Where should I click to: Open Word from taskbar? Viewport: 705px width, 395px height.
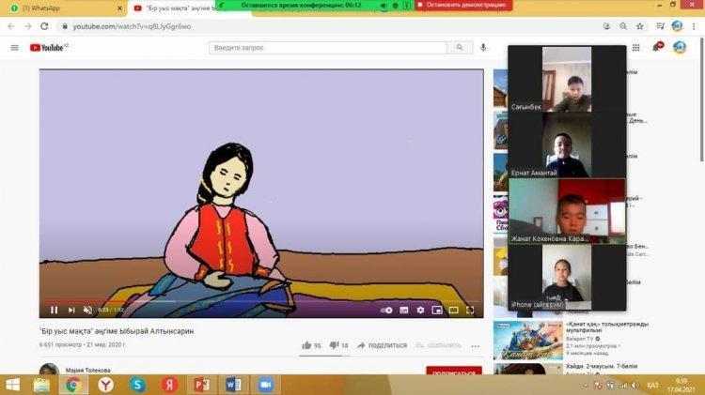pos(233,385)
